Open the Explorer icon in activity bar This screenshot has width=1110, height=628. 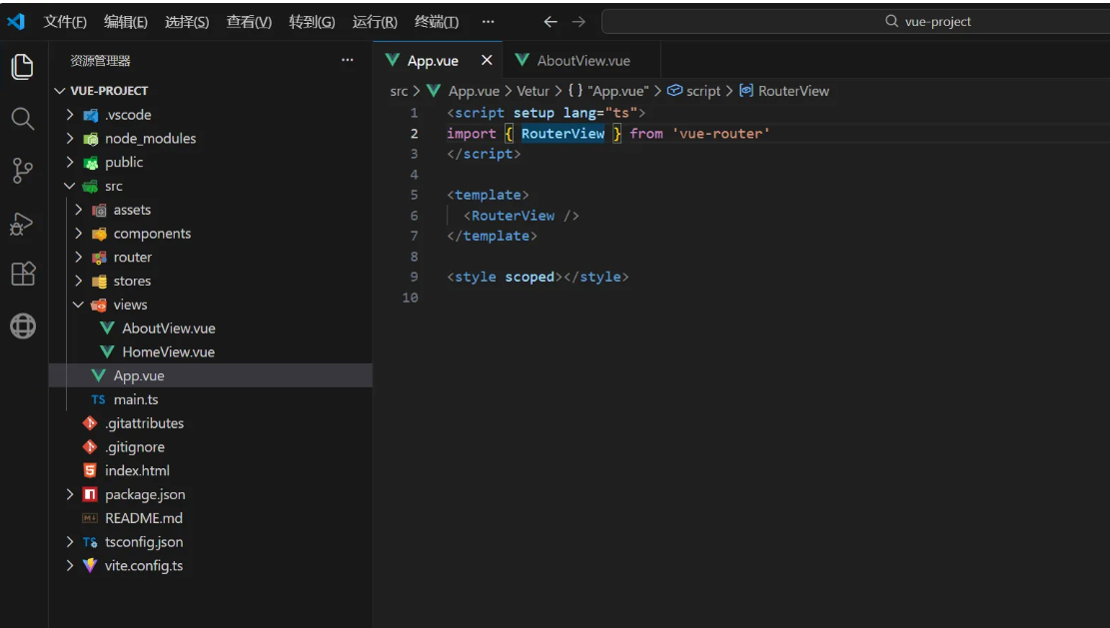click(22, 67)
